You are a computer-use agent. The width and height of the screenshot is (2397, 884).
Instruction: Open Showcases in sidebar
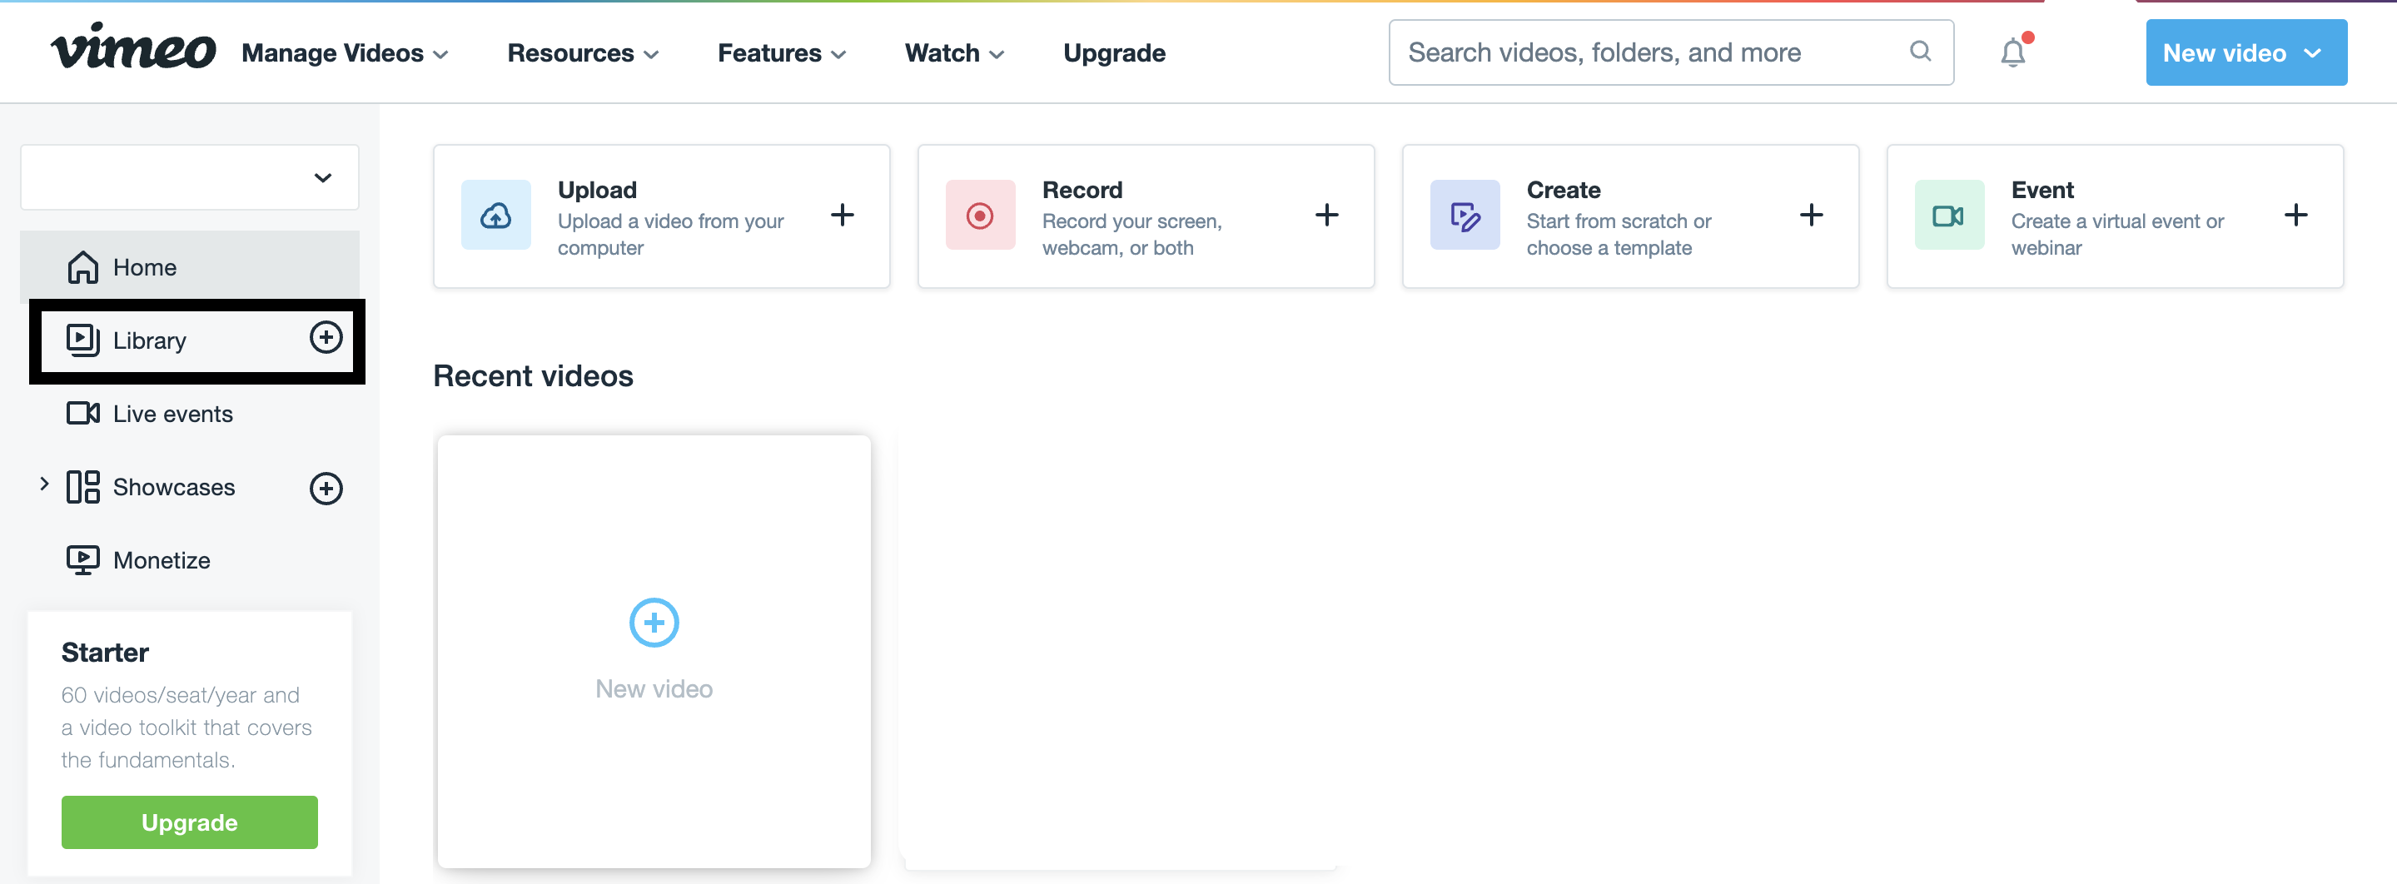174,487
